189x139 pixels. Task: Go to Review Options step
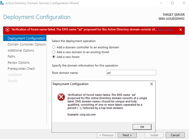tap(19, 63)
